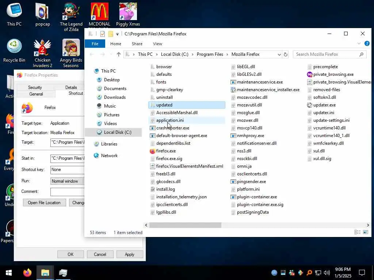Select Documents in navigation pane
Viewport: 374px width, 280px height.
pos(115,88)
